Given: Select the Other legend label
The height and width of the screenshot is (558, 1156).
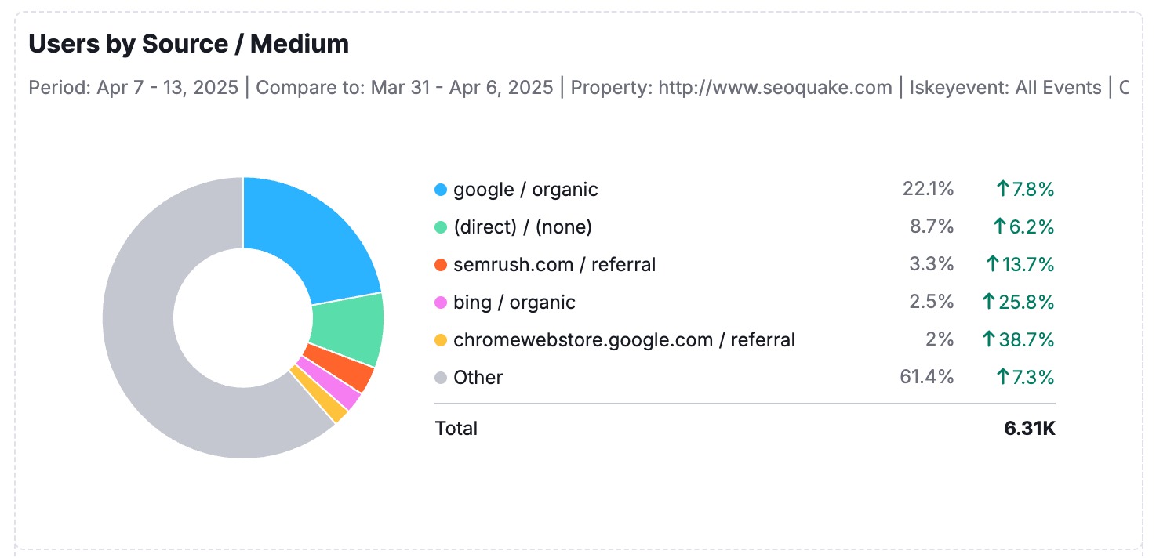Looking at the screenshot, I should pos(478,378).
